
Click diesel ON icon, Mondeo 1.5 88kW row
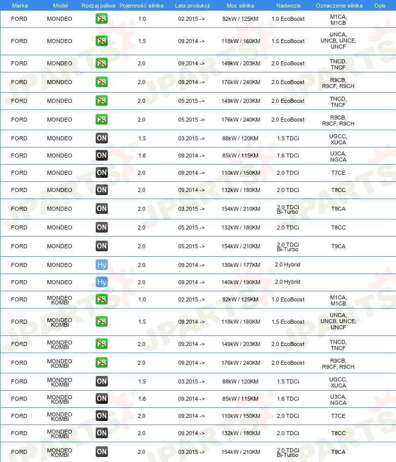point(102,138)
